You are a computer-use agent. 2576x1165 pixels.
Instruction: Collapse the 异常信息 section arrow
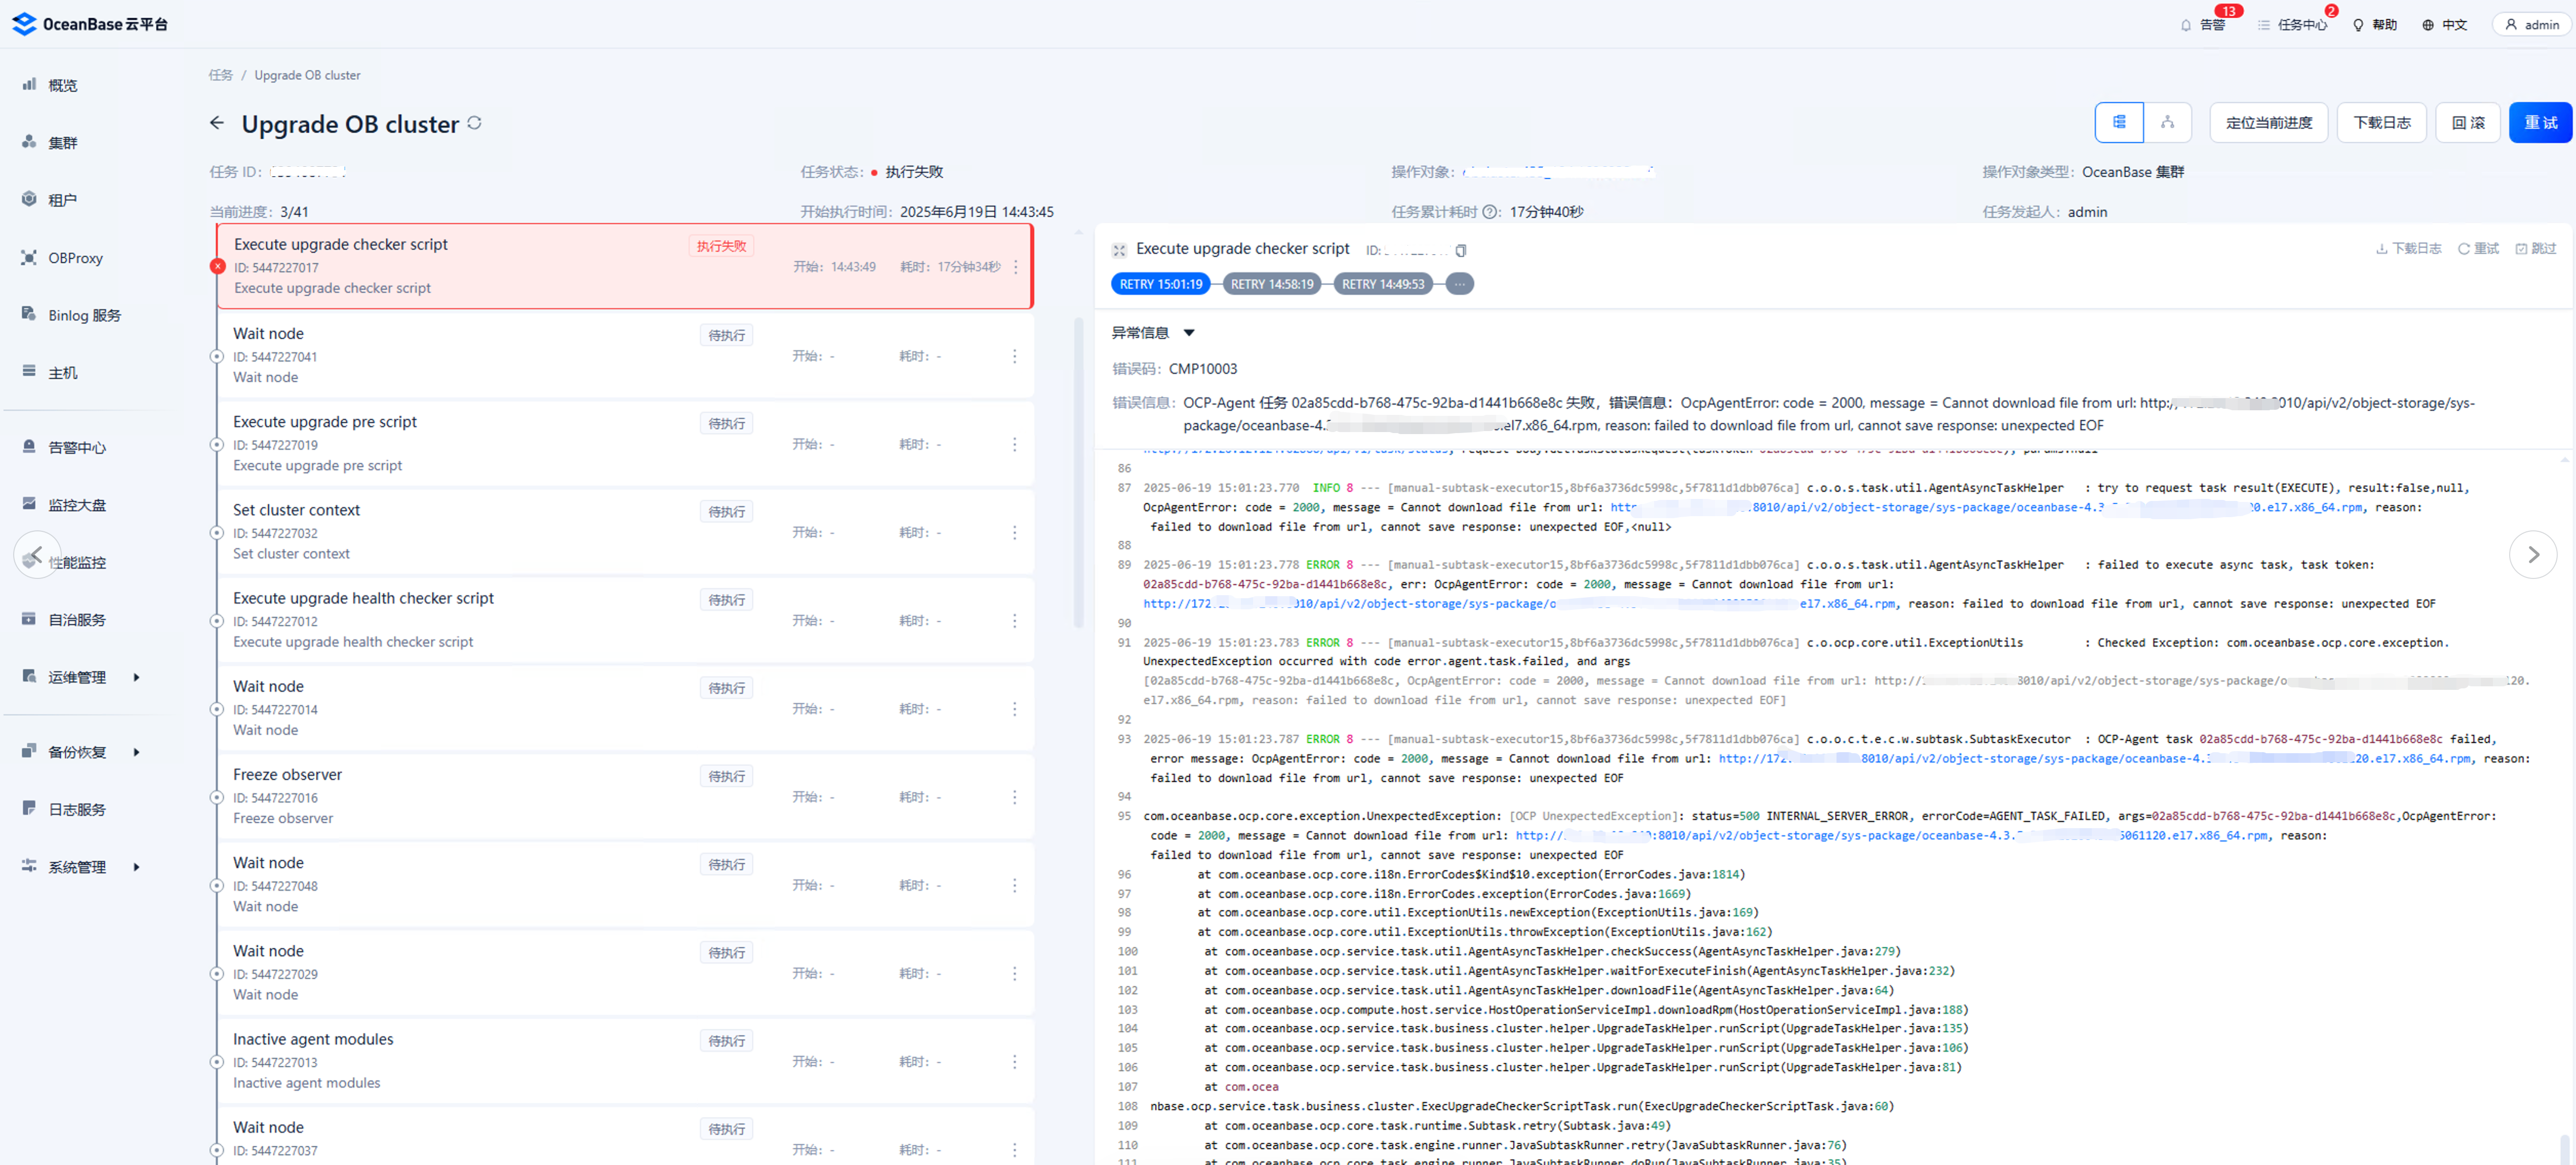1189,333
